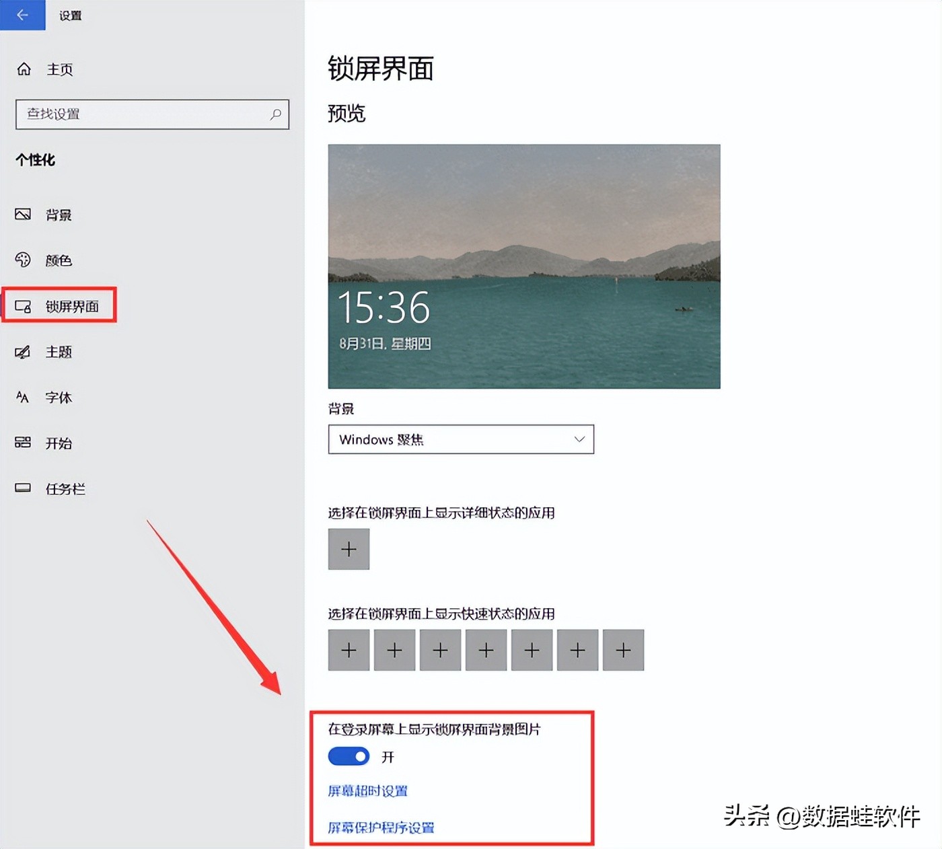Click the dropdown chevron next to Windows 聚焦
Image resolution: width=942 pixels, height=849 pixels.
point(579,439)
